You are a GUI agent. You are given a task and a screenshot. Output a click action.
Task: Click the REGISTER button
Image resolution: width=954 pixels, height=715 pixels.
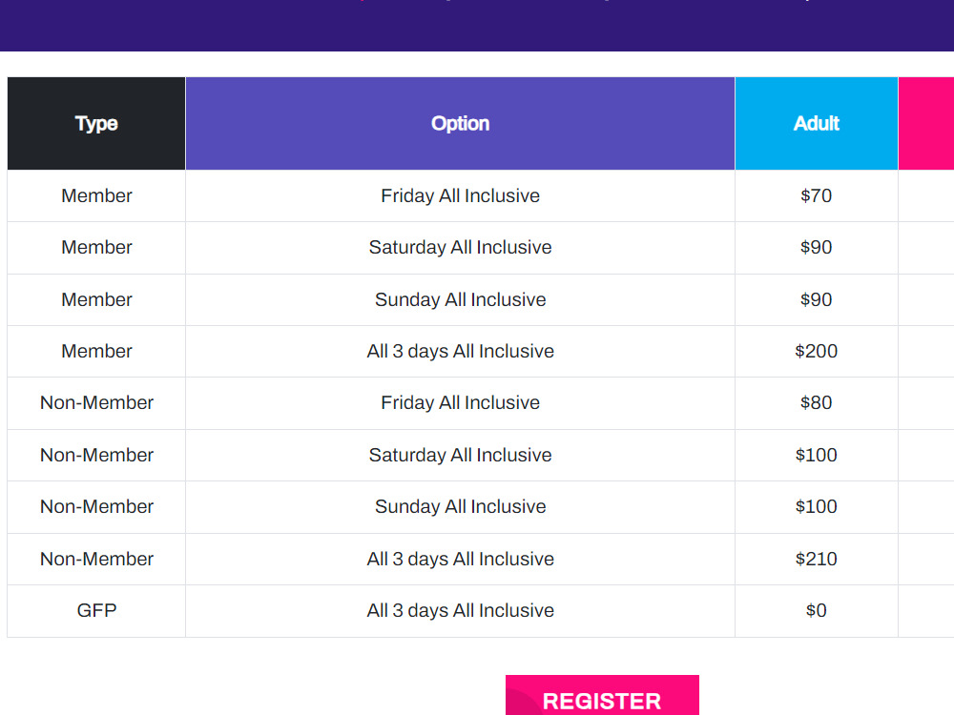tap(602, 695)
